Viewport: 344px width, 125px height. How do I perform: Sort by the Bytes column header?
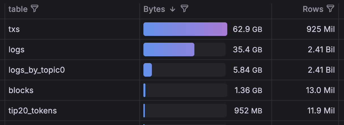tap(154, 9)
